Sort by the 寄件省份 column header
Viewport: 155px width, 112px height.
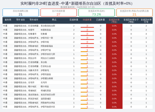[x=20, y=20]
